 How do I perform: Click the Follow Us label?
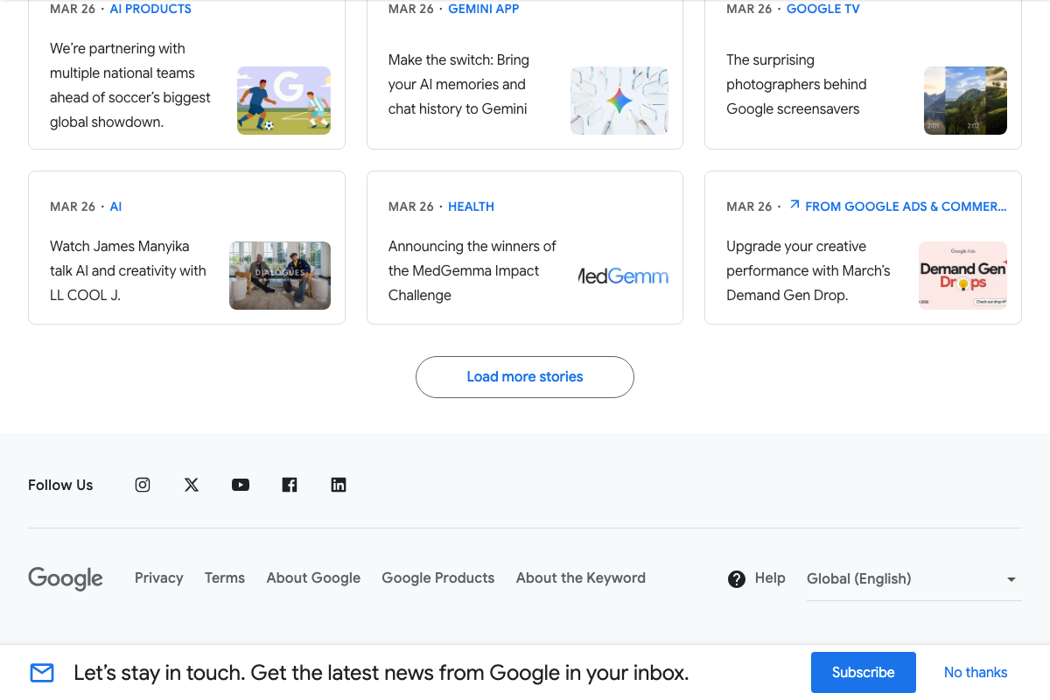click(60, 486)
